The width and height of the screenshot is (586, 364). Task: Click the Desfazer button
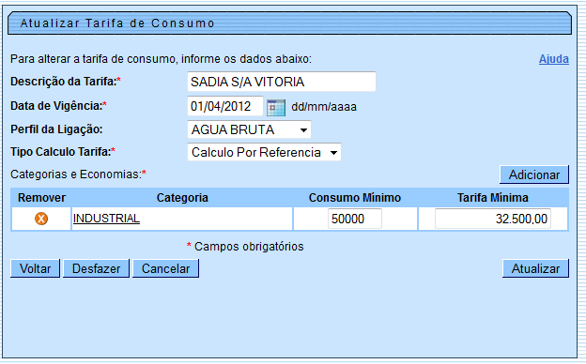(x=96, y=268)
